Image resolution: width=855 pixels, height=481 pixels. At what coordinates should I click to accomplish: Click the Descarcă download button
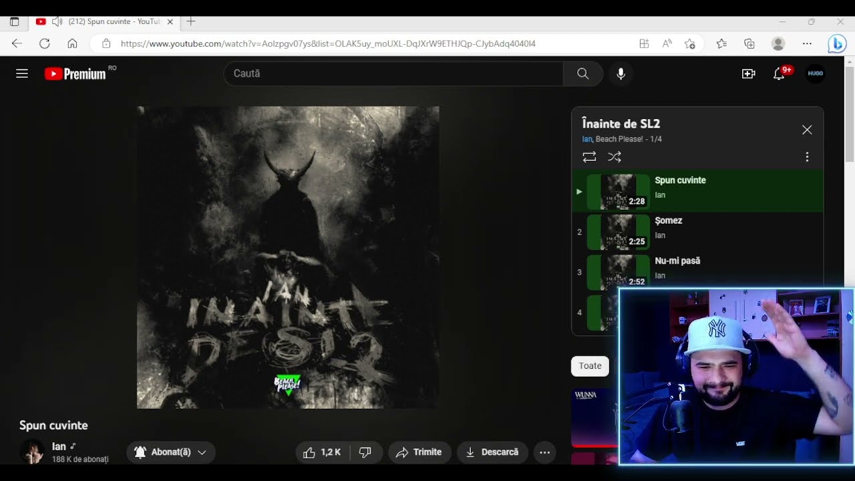(x=492, y=452)
